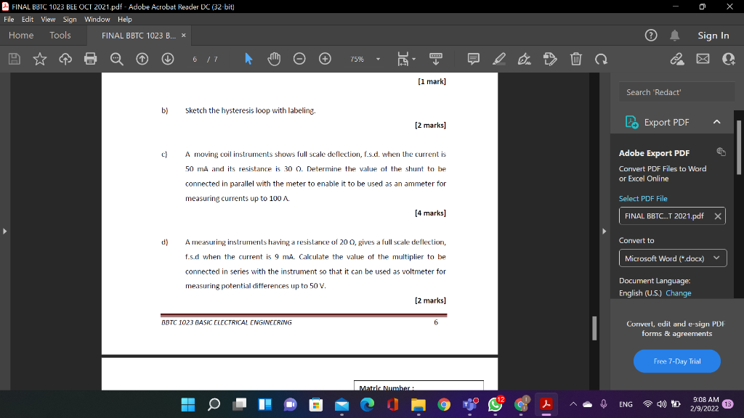744x418 pixels.
Task: Click the Free 7-Day Trial button
Action: (x=676, y=361)
